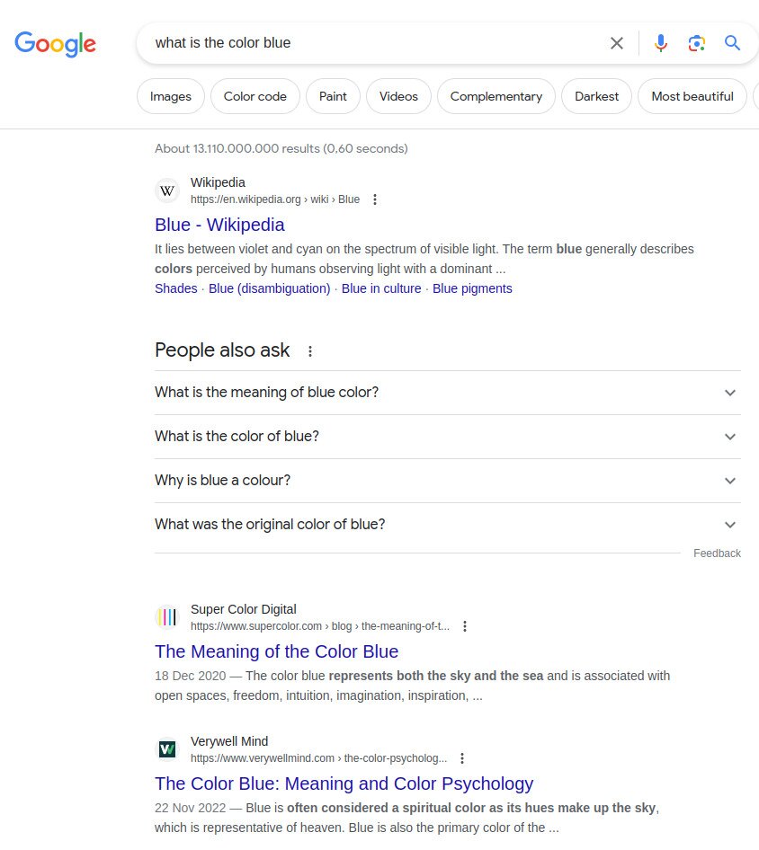Expand "Why is blue a colour?" question

[448, 481]
